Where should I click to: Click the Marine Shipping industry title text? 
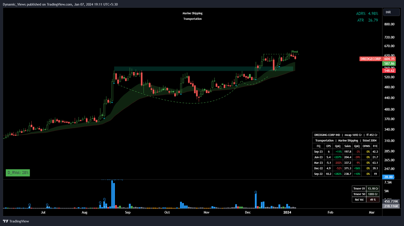(193, 13)
